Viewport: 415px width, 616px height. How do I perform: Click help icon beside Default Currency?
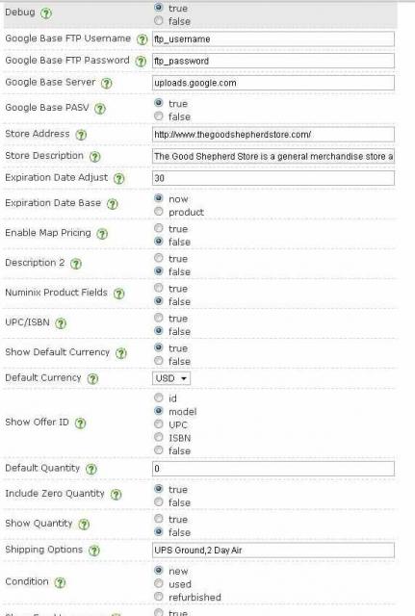coord(92,378)
